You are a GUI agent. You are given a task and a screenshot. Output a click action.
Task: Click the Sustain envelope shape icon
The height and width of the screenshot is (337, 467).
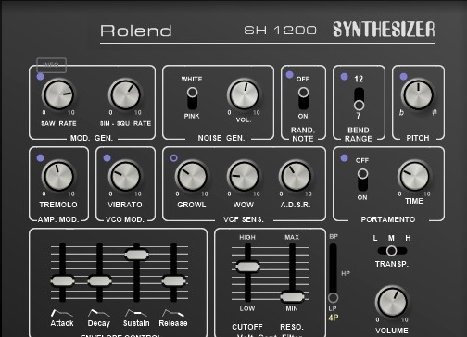136,313
